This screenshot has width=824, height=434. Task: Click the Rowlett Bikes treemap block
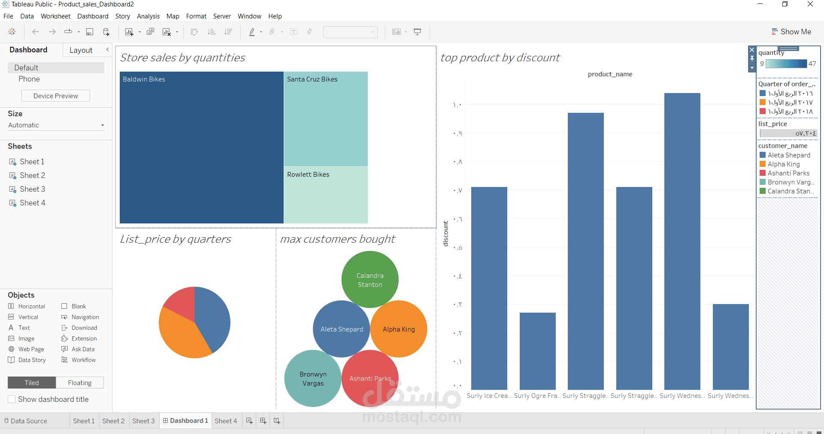click(x=326, y=195)
